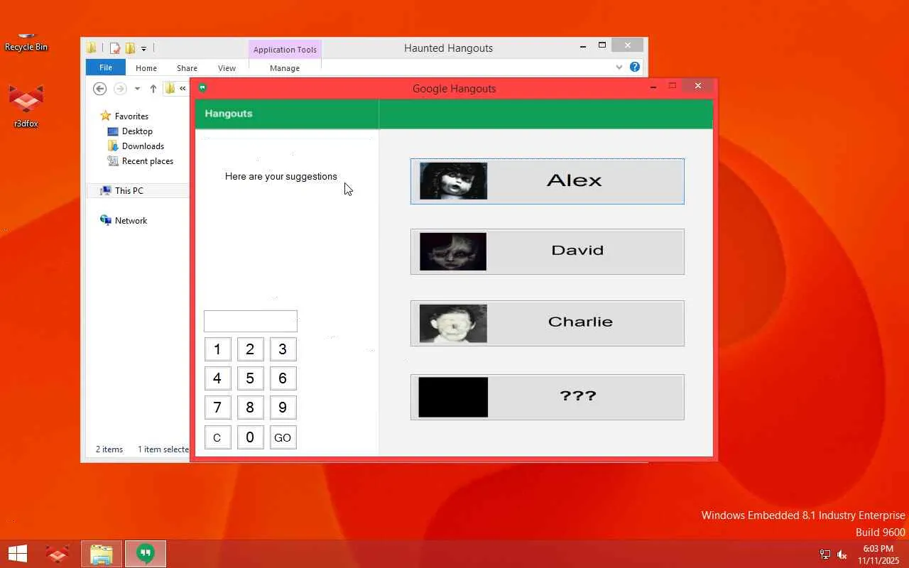This screenshot has height=568, width=909.
Task: Click David's dark profile picture
Action: click(x=453, y=251)
